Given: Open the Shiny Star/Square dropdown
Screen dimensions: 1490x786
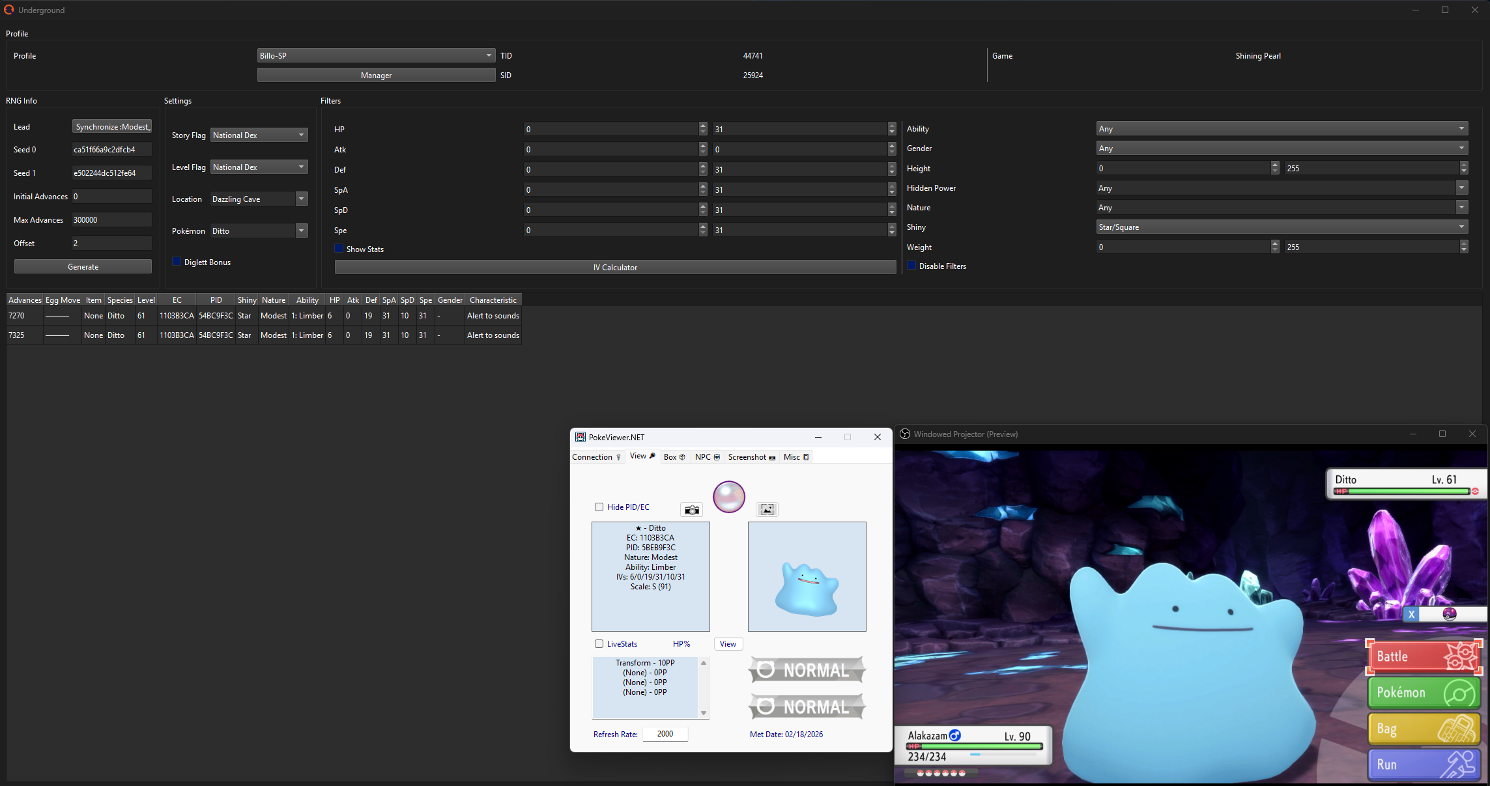Looking at the screenshot, I should (1281, 227).
